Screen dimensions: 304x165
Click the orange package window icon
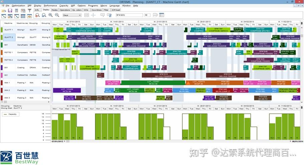point(29,16)
